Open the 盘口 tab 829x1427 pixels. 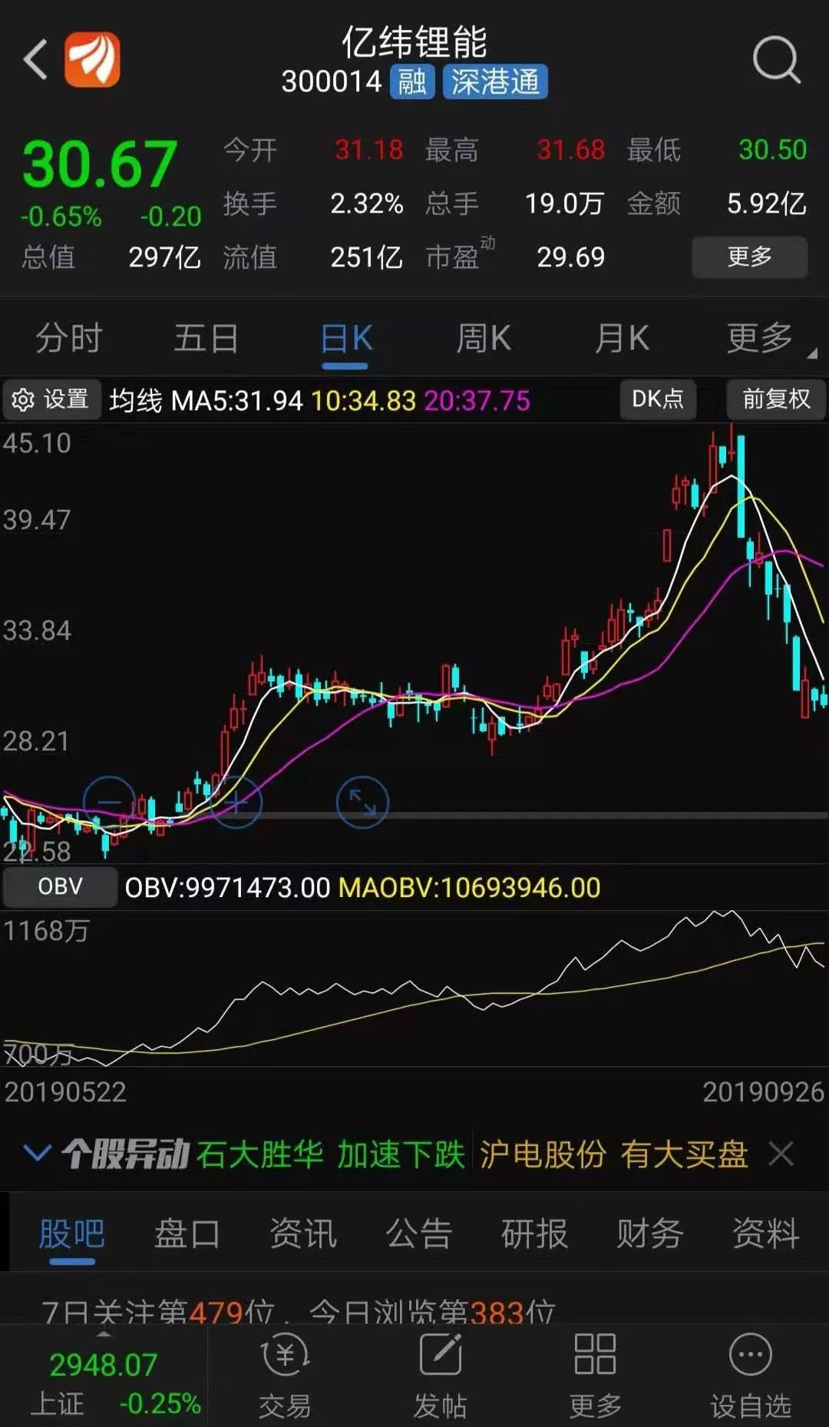click(187, 1234)
